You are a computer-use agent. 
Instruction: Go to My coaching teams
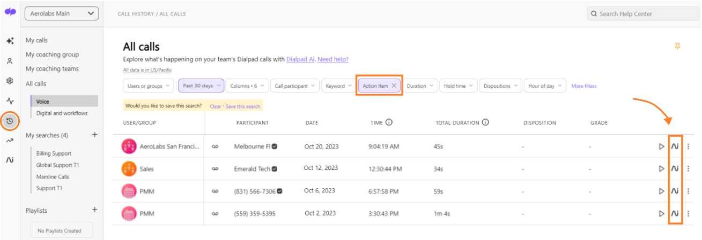tap(53, 69)
